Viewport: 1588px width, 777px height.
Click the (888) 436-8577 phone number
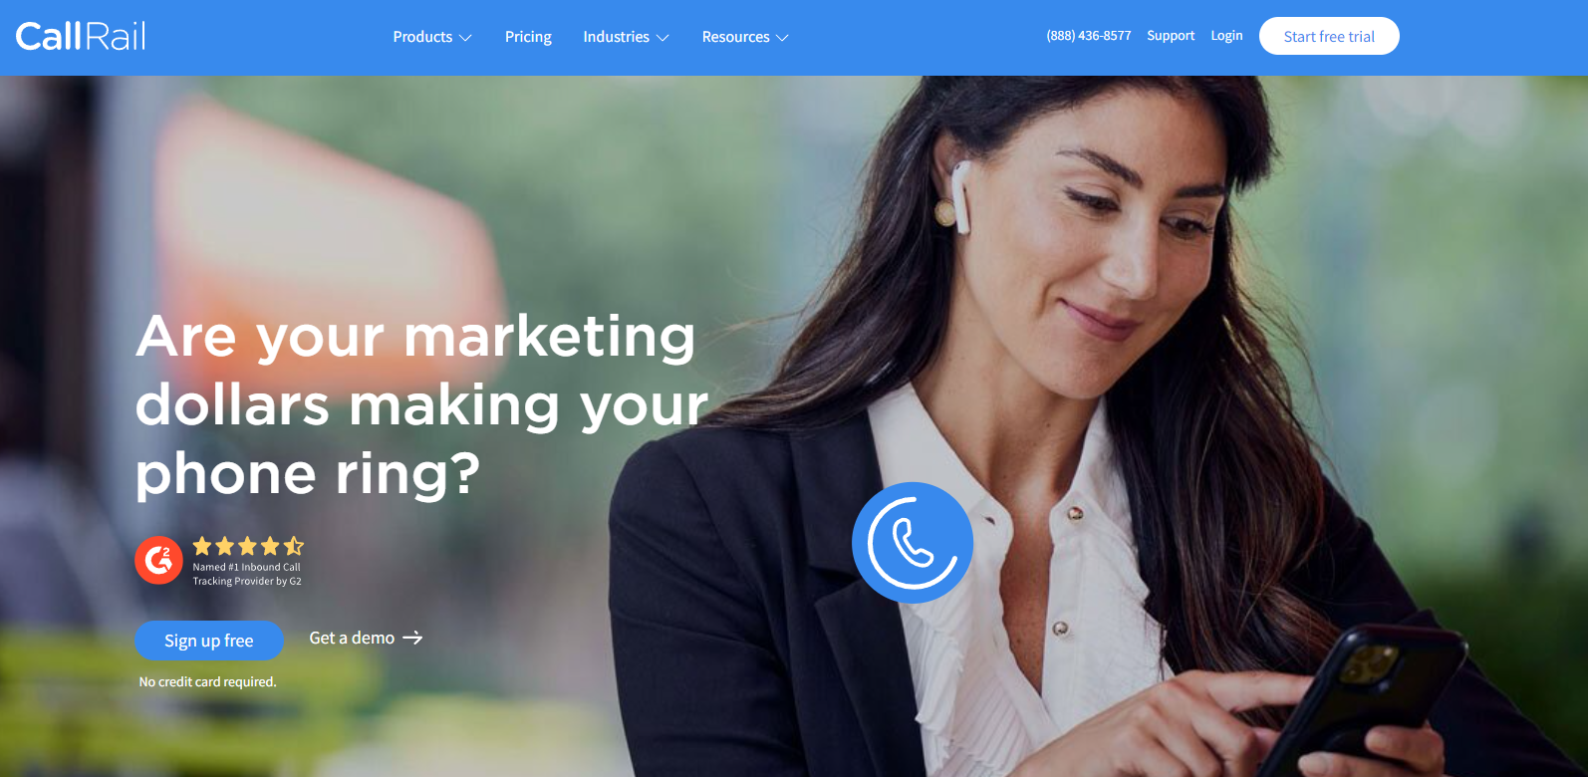coord(1089,36)
